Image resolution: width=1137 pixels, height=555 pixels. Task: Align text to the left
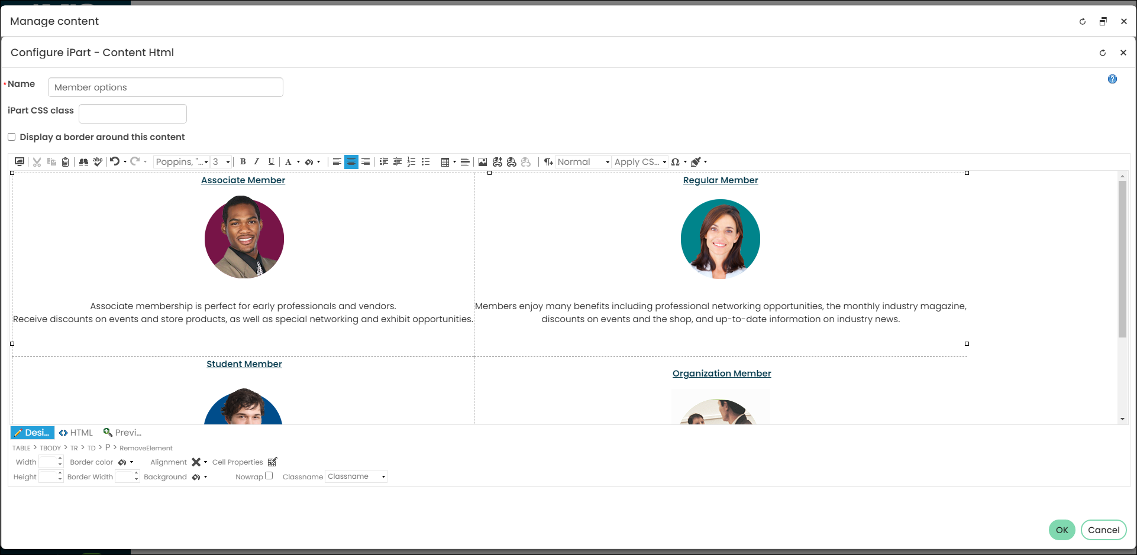coord(337,162)
